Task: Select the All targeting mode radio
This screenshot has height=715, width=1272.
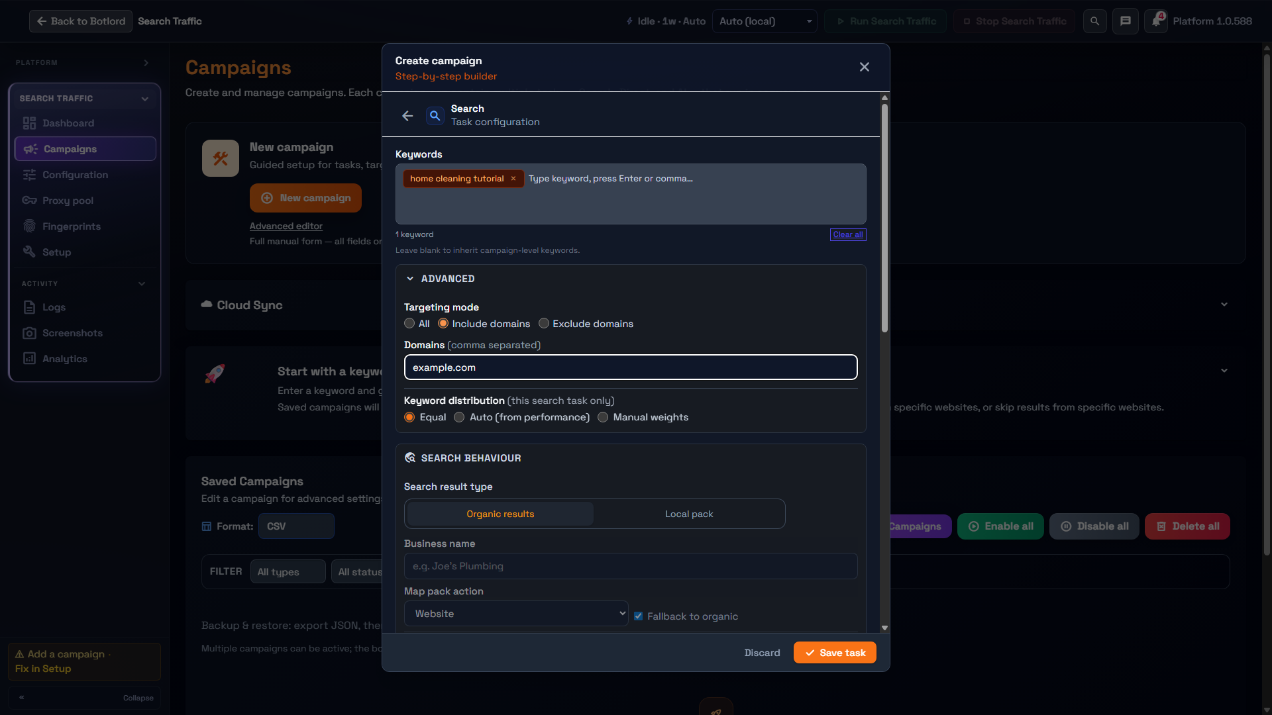Action: 409,324
